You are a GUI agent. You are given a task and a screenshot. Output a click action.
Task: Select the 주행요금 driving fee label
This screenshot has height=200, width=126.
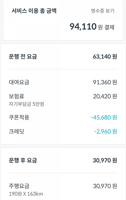(x=19, y=186)
